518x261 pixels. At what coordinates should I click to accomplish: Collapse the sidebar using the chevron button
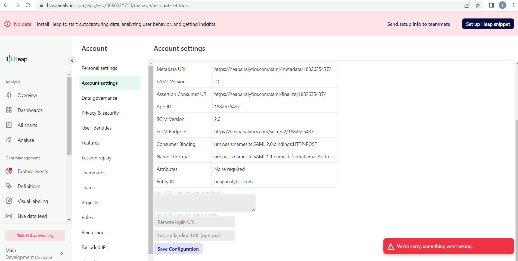(72, 60)
